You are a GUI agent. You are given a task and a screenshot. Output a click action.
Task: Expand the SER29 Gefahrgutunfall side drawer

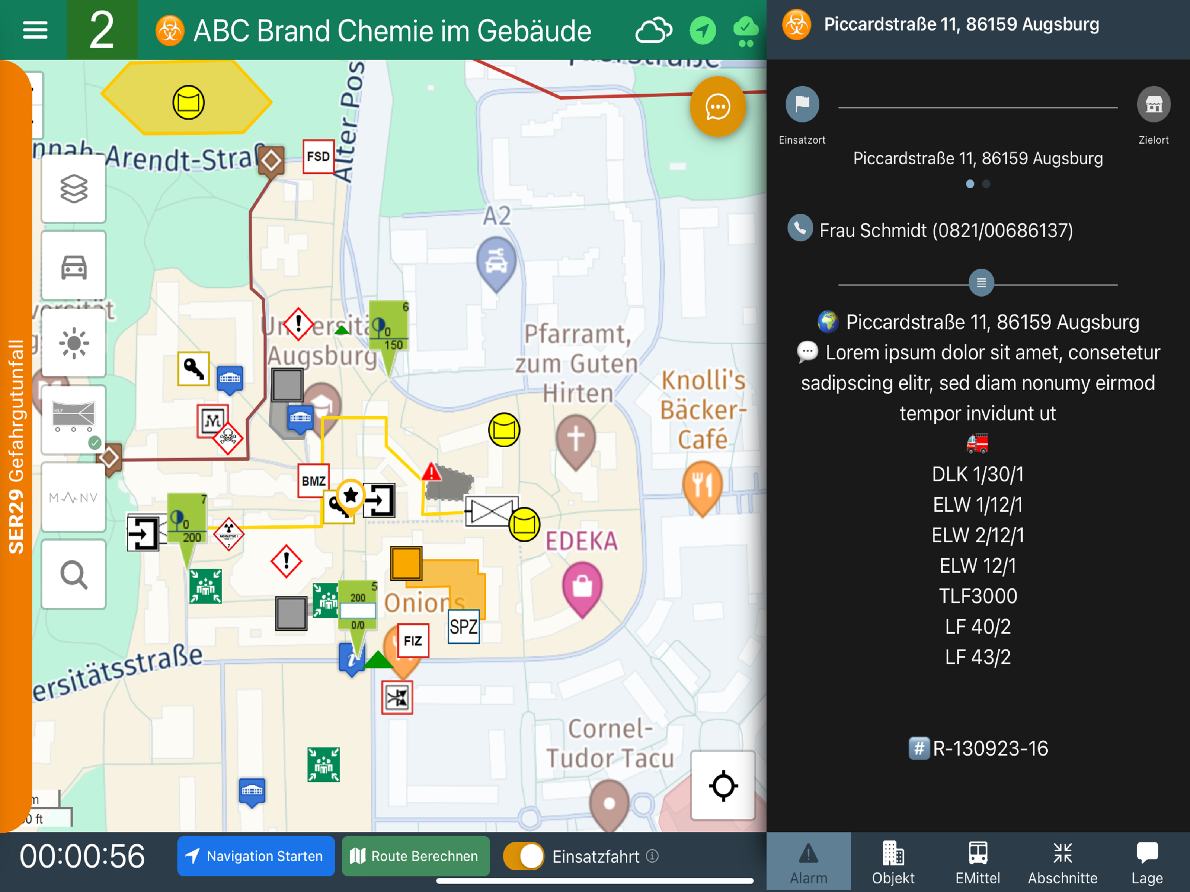16,446
